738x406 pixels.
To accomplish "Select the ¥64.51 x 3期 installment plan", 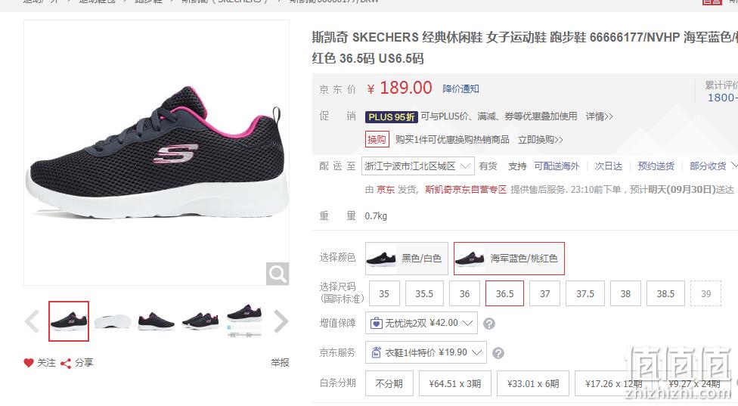I will coord(454,383).
